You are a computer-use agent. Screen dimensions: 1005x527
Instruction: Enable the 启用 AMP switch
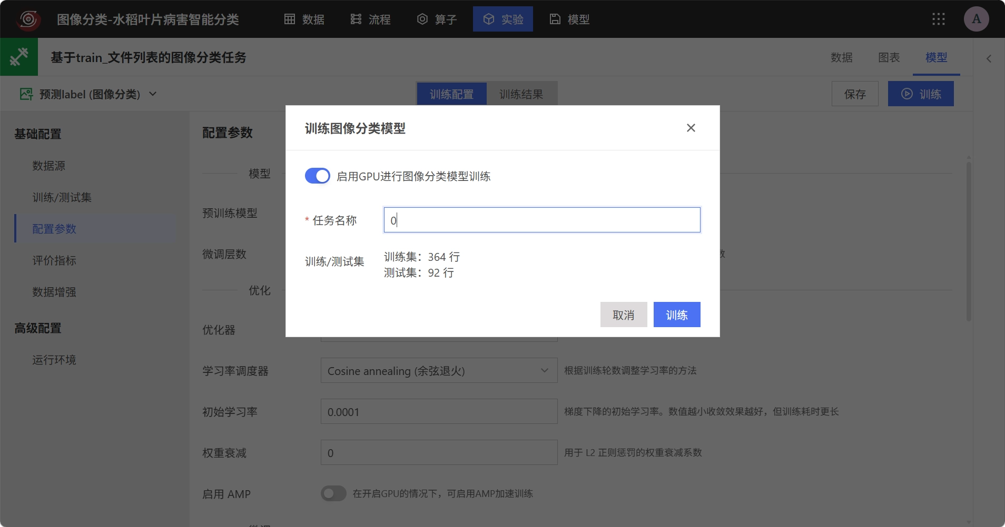tap(333, 493)
